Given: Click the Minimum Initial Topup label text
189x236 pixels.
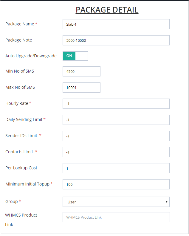Looking at the screenshot, I should coord(27,184).
